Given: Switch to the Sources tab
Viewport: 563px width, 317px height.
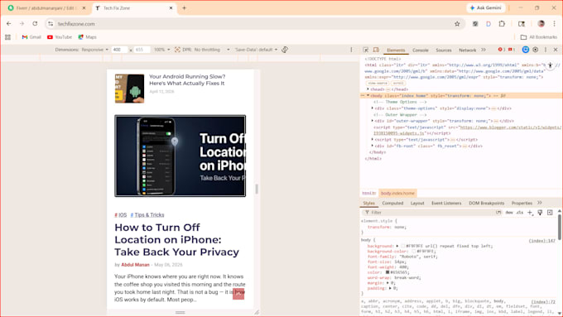Looking at the screenshot, I should (x=444, y=50).
